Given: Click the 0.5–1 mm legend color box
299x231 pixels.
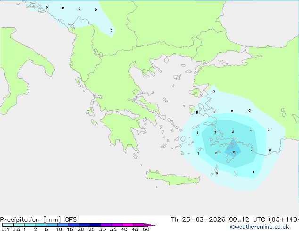Looking at the screenshot, I should tap(19, 225).
